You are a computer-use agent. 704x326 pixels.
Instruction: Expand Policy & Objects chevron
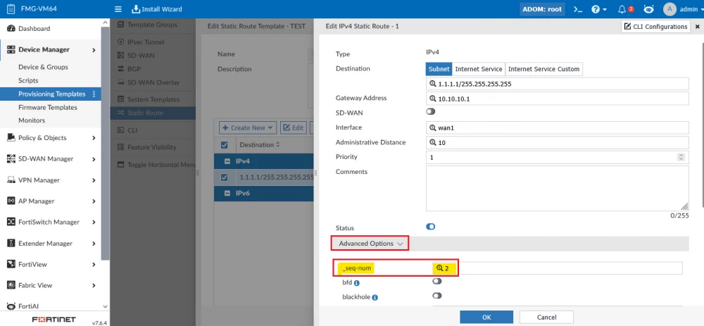click(94, 138)
